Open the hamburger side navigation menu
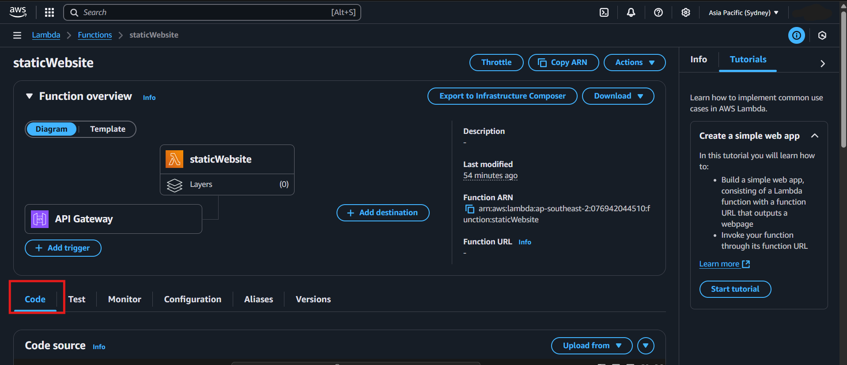 pos(17,35)
